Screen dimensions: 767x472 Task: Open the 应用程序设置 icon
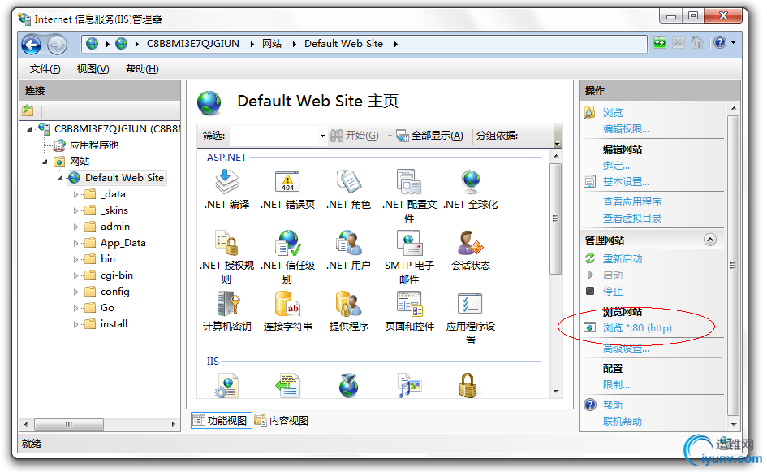pyautogui.click(x=470, y=304)
